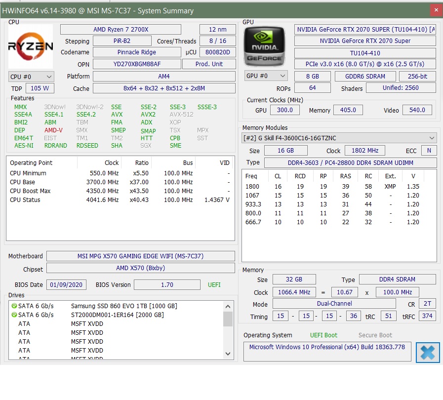
Task: Click the memory clock 1066.4 MHz field
Action: pos(294,292)
